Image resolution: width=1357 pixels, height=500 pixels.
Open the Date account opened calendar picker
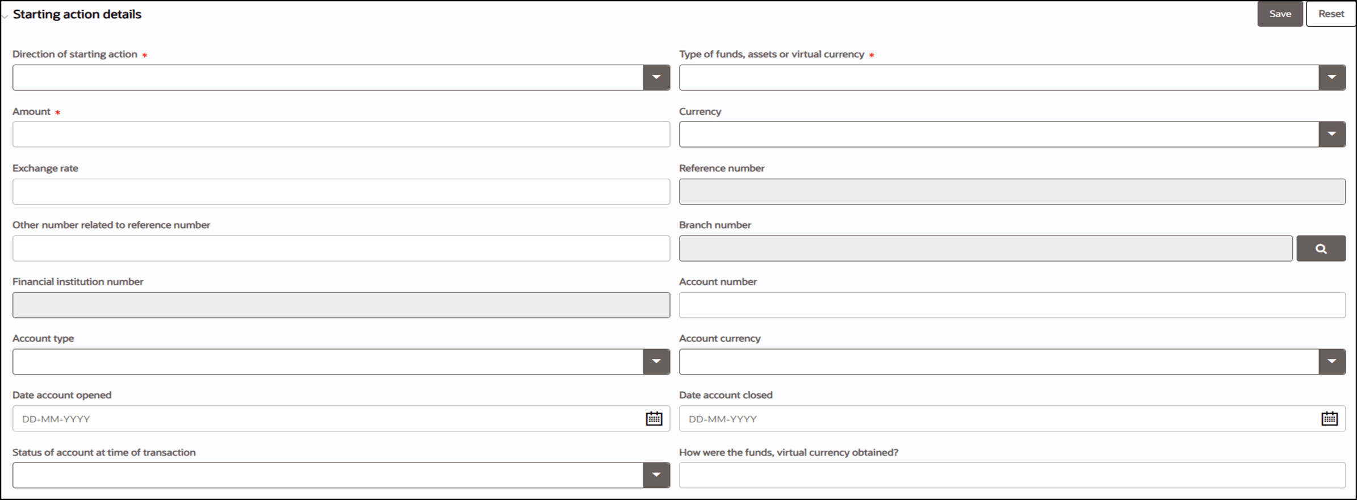[x=654, y=418]
